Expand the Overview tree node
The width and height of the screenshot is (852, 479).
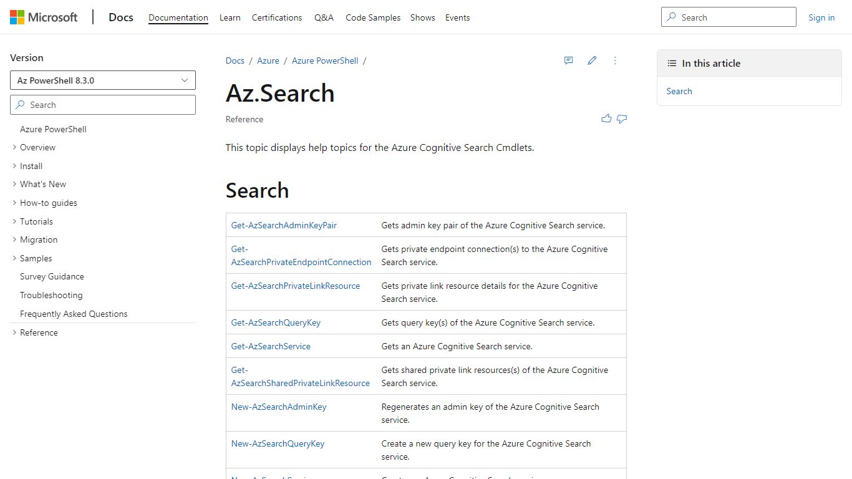click(x=14, y=147)
